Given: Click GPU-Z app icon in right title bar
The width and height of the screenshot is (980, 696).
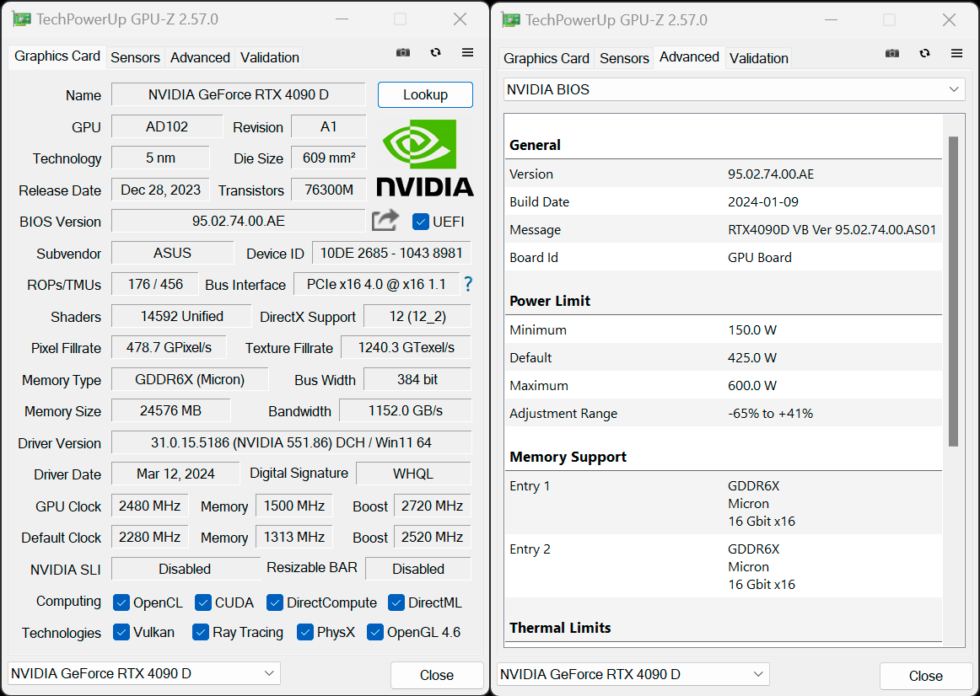Looking at the screenshot, I should pos(510,20).
